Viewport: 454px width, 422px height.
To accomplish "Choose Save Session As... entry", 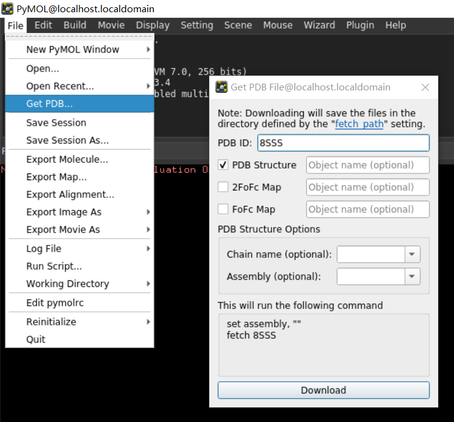I will [79, 140].
